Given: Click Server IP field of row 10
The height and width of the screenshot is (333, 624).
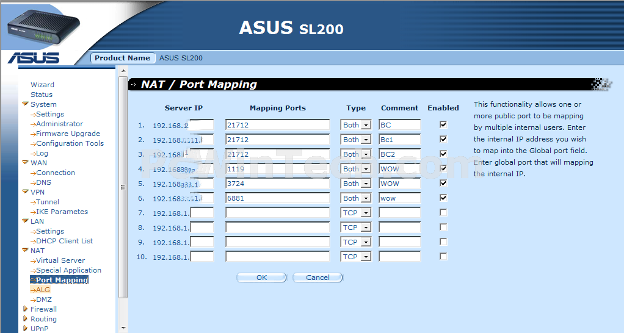Looking at the screenshot, I should point(202,257).
